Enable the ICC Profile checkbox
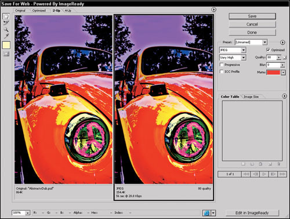Image resolution: width=290 pixels, height=219 pixels. (x=222, y=71)
